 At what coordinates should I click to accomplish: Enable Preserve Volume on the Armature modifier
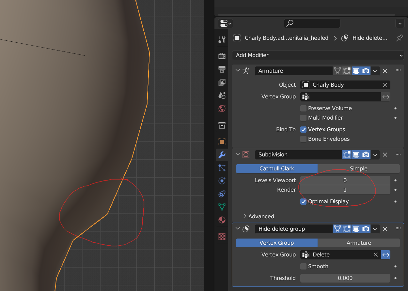[303, 108]
